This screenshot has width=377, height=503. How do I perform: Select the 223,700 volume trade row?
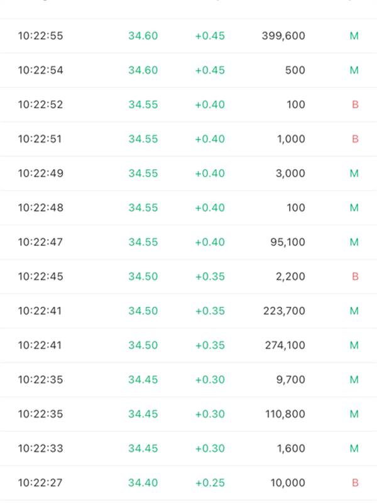pos(188,311)
